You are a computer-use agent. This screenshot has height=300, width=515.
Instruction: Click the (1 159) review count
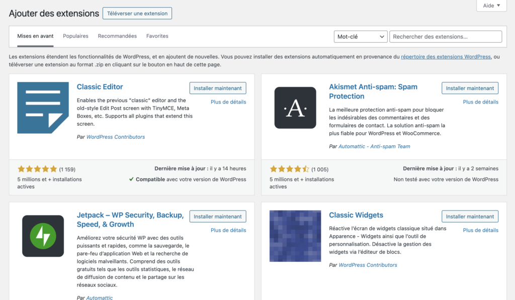[67, 169]
